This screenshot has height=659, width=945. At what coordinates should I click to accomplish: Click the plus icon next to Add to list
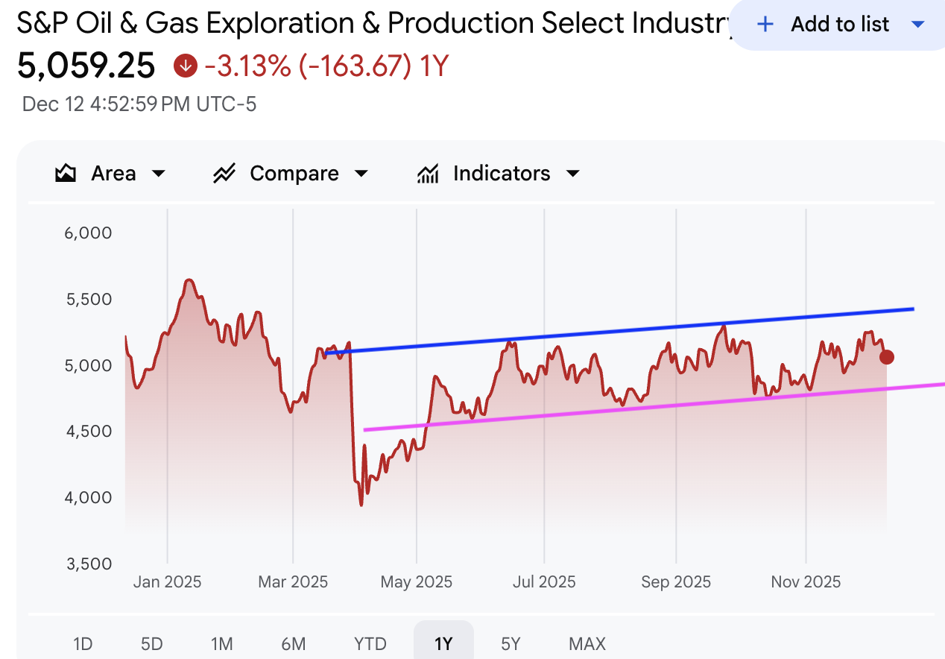pyautogui.click(x=765, y=24)
